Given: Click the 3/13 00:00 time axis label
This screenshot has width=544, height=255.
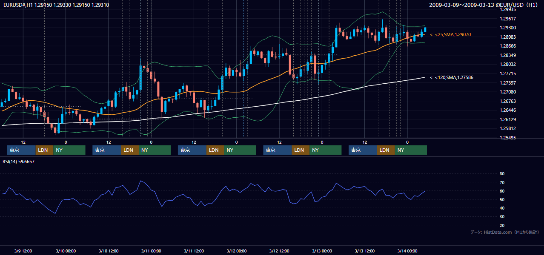Looking at the screenshot, I should coord(322,251).
